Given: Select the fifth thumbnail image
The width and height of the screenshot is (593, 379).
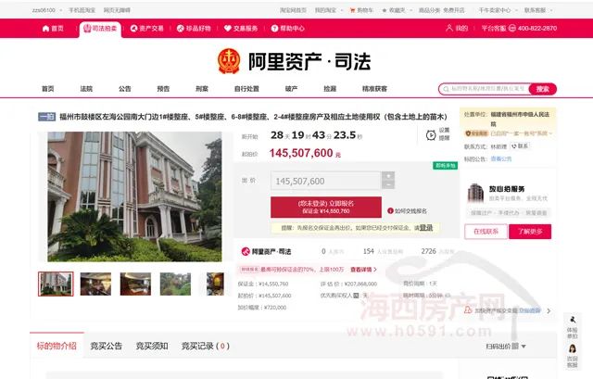Looking at the screenshot, I should pyautogui.click(x=215, y=284).
